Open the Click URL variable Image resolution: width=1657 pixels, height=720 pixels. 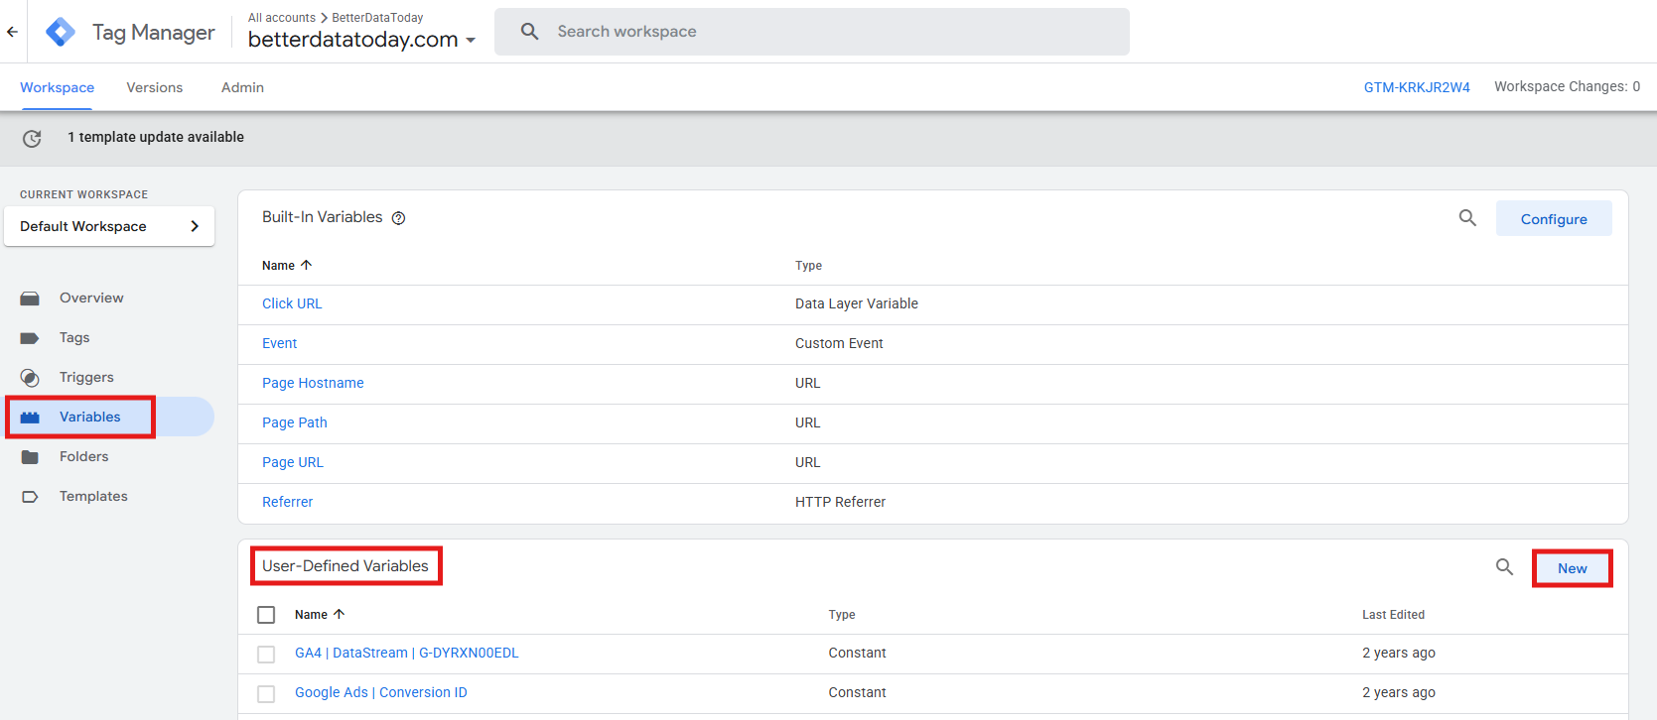(292, 303)
